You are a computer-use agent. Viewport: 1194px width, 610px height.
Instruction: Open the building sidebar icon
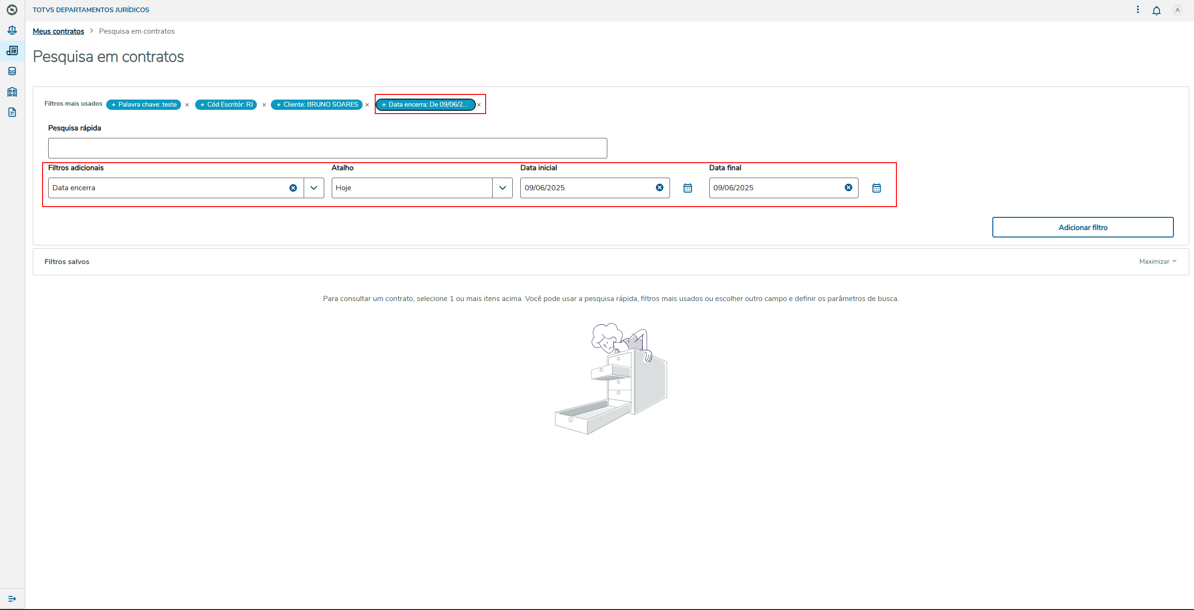pos(12,92)
